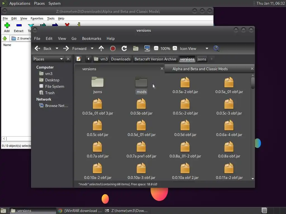Select the 0.0.5c-2 obf.jar file
286x214 pixels.
185,104
